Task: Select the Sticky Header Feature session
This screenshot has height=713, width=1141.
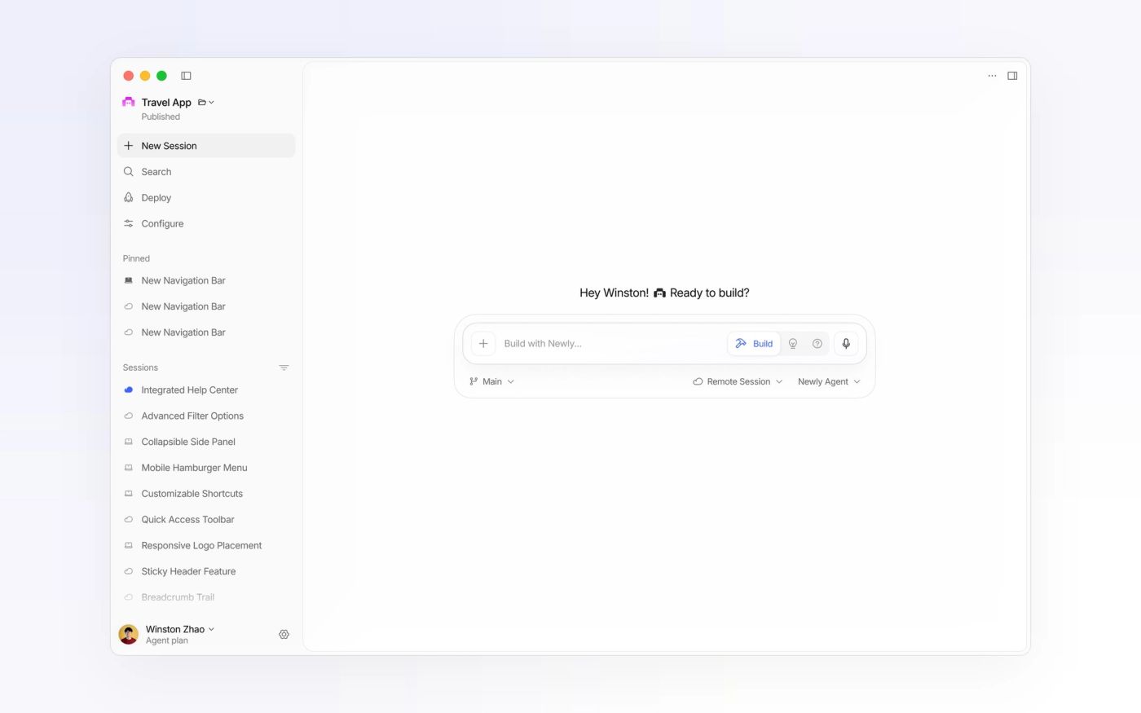Action: coord(206,571)
